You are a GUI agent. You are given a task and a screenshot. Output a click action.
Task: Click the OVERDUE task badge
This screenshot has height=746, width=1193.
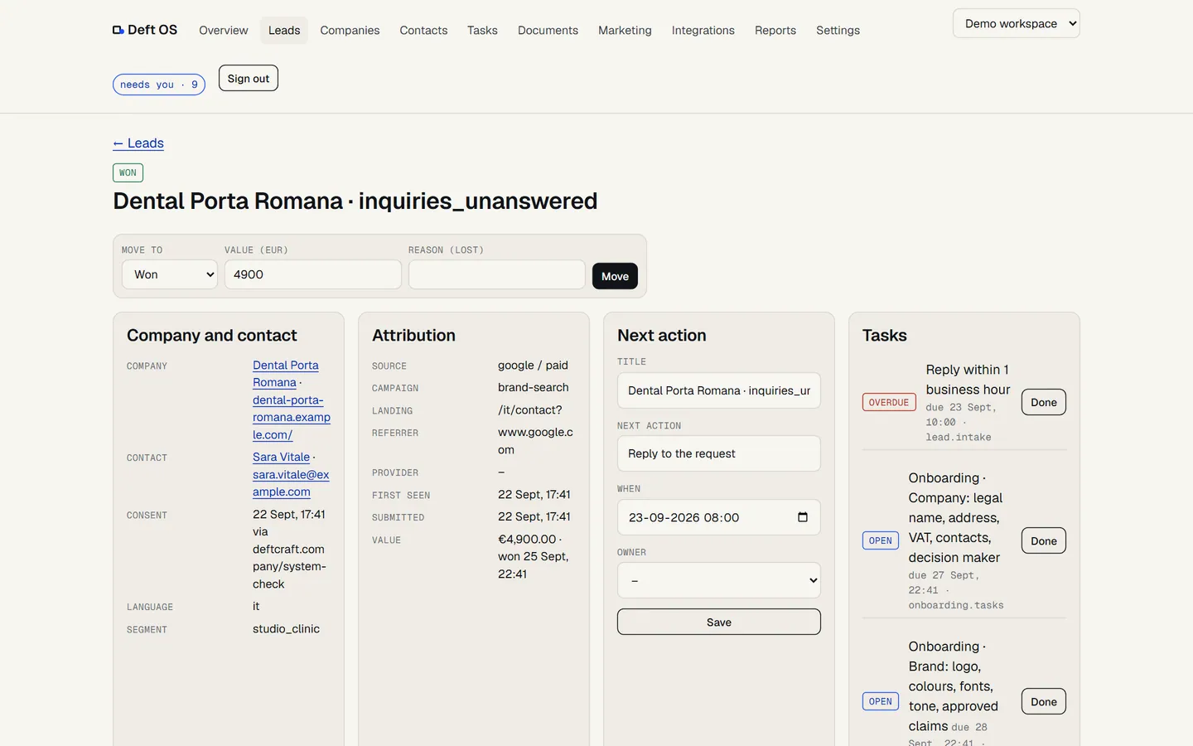coord(889,402)
